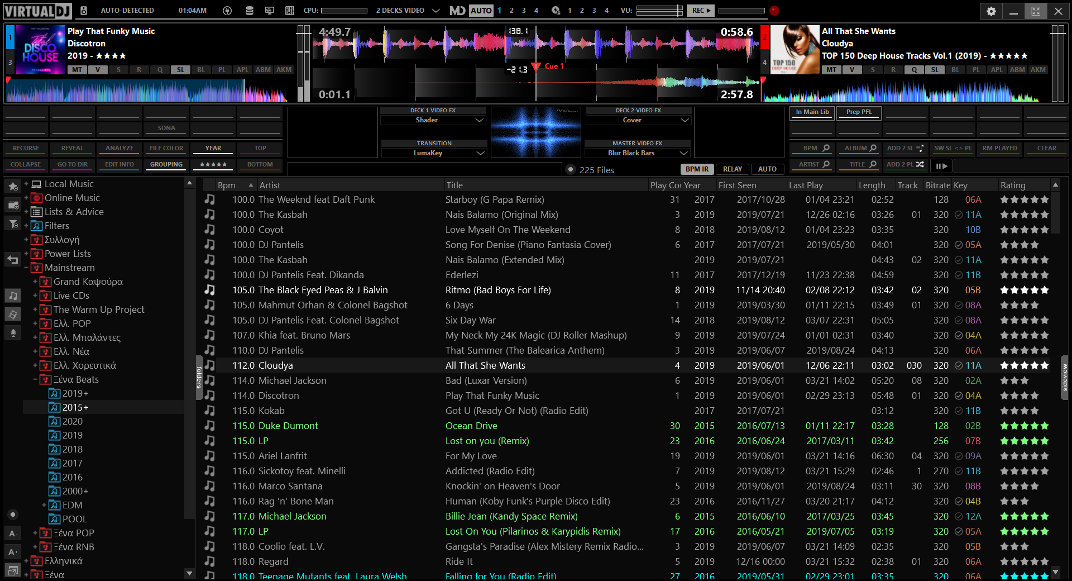Open Deck 2 Video FX Cover dropdown

tap(638, 120)
